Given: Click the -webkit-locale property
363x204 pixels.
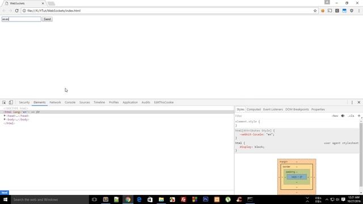Looking at the screenshot, I should coord(252,134).
